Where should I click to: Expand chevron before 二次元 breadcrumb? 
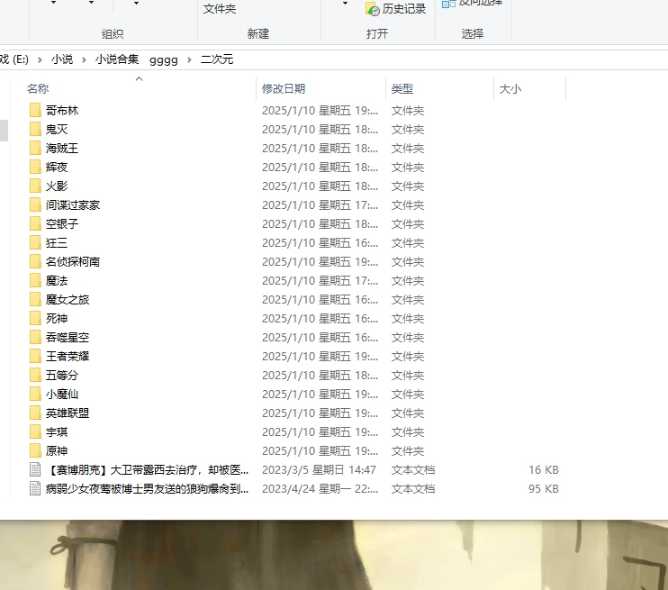pyautogui.click(x=189, y=59)
